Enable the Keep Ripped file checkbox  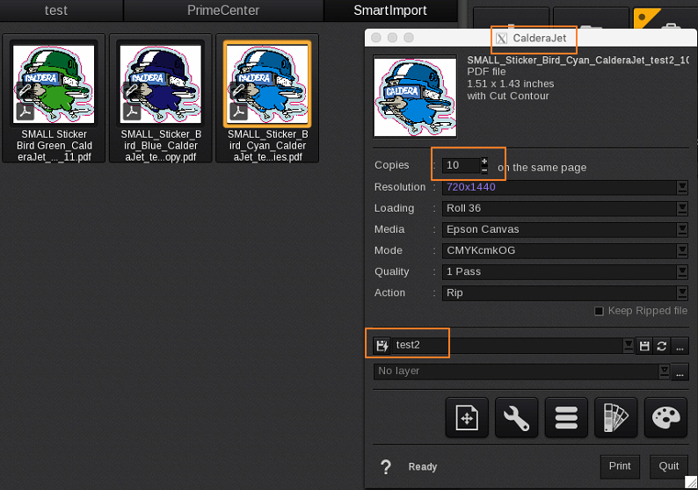click(x=599, y=311)
